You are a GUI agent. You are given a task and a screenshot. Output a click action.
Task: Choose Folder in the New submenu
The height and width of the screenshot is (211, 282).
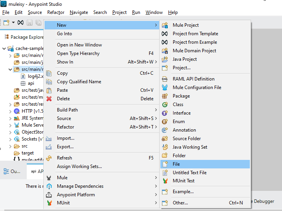205,156
